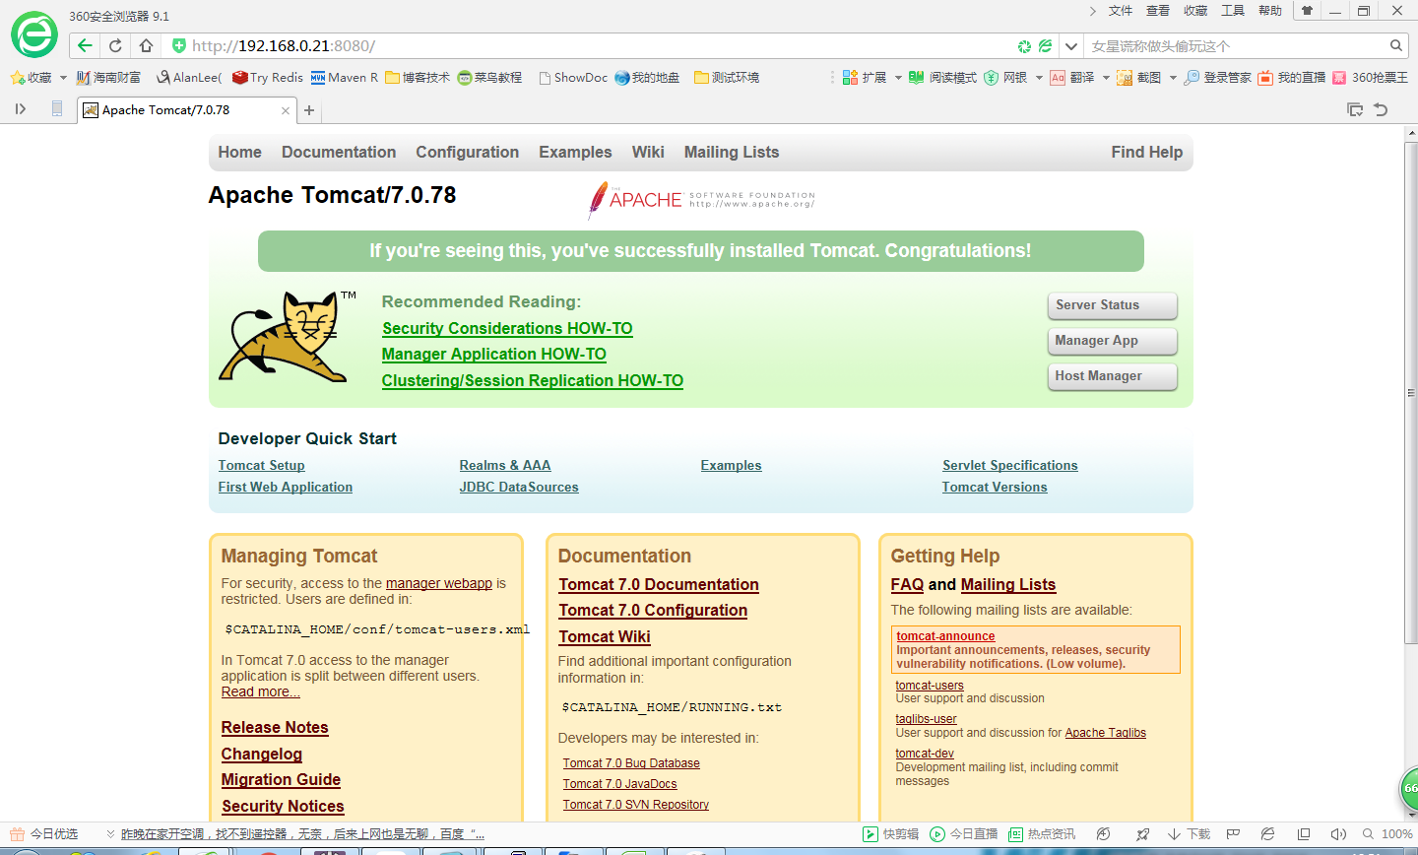
Task: Open the 文件 menu
Action: (x=1121, y=11)
